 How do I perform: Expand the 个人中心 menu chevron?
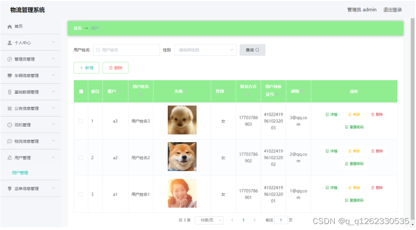[x=53, y=43]
